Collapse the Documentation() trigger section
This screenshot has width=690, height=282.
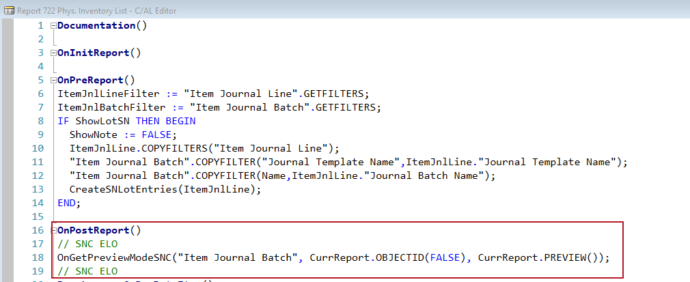(53, 25)
